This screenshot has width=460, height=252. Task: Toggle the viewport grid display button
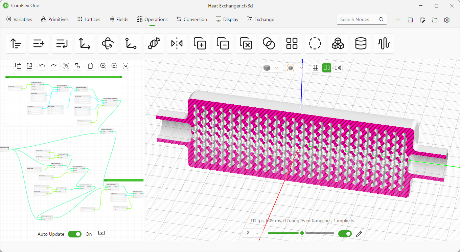tap(316, 68)
